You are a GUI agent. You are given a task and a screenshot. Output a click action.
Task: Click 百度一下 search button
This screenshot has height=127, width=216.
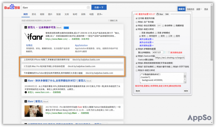99,7
